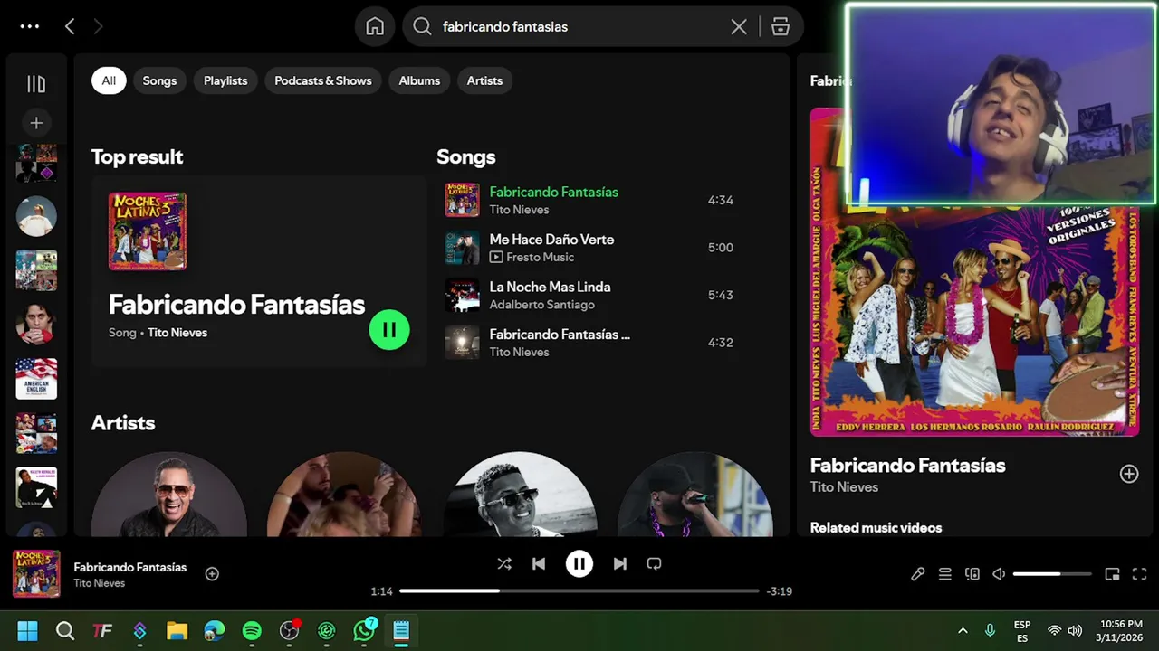This screenshot has width=1159, height=651.
Task: Switch ESP keyboard language indicator
Action: [1022, 631]
